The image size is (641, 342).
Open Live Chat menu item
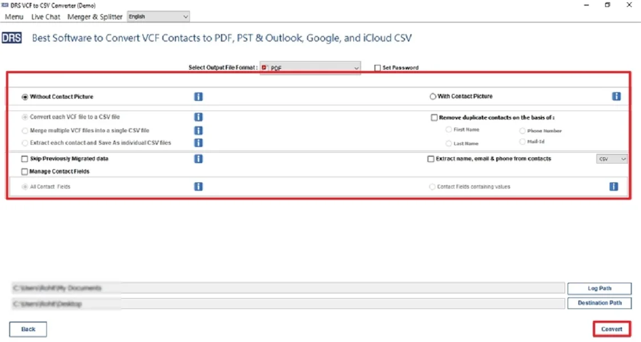[x=46, y=17]
